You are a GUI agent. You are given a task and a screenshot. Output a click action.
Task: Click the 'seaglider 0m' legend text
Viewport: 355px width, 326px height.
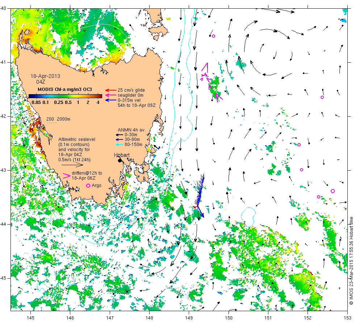pos(130,95)
